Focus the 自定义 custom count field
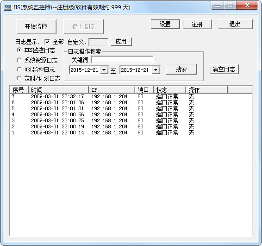The height and width of the screenshot is (246, 262). (x=99, y=42)
